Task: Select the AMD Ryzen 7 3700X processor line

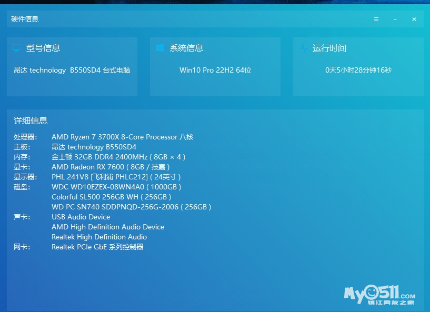Action: (122, 137)
